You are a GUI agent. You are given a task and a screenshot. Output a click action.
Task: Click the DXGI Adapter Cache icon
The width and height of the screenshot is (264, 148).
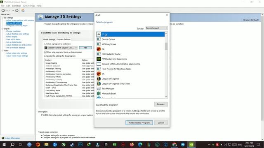(99, 54)
